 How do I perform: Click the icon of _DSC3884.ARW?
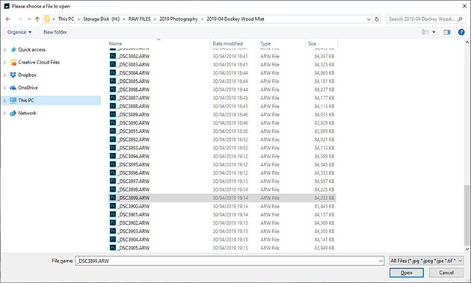pos(113,73)
